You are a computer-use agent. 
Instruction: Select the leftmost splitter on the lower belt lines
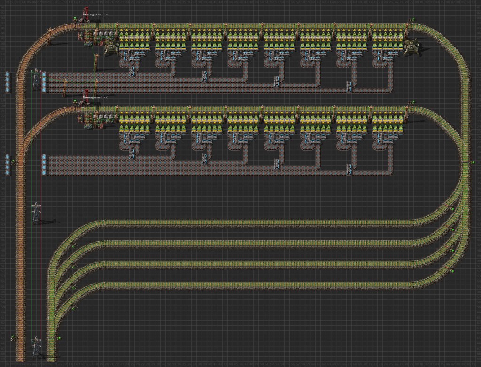pos(132,154)
